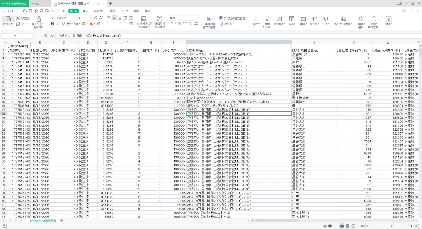Apply percent number format

[179, 24]
